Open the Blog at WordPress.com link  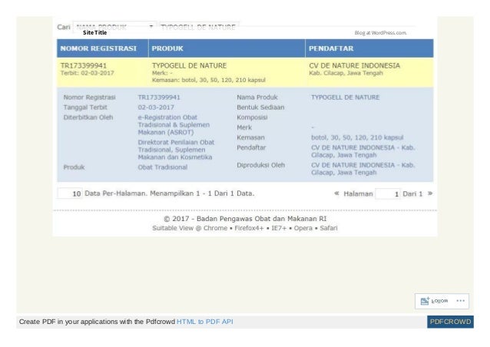[380, 33]
